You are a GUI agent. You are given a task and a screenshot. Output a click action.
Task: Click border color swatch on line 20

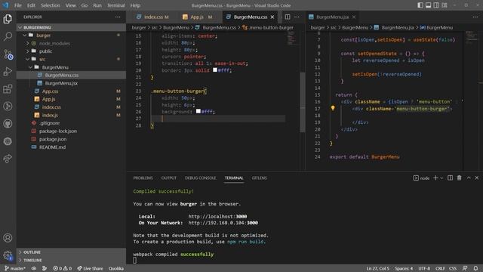(215, 70)
